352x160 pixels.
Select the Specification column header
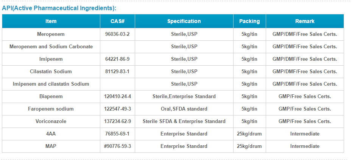184,21
